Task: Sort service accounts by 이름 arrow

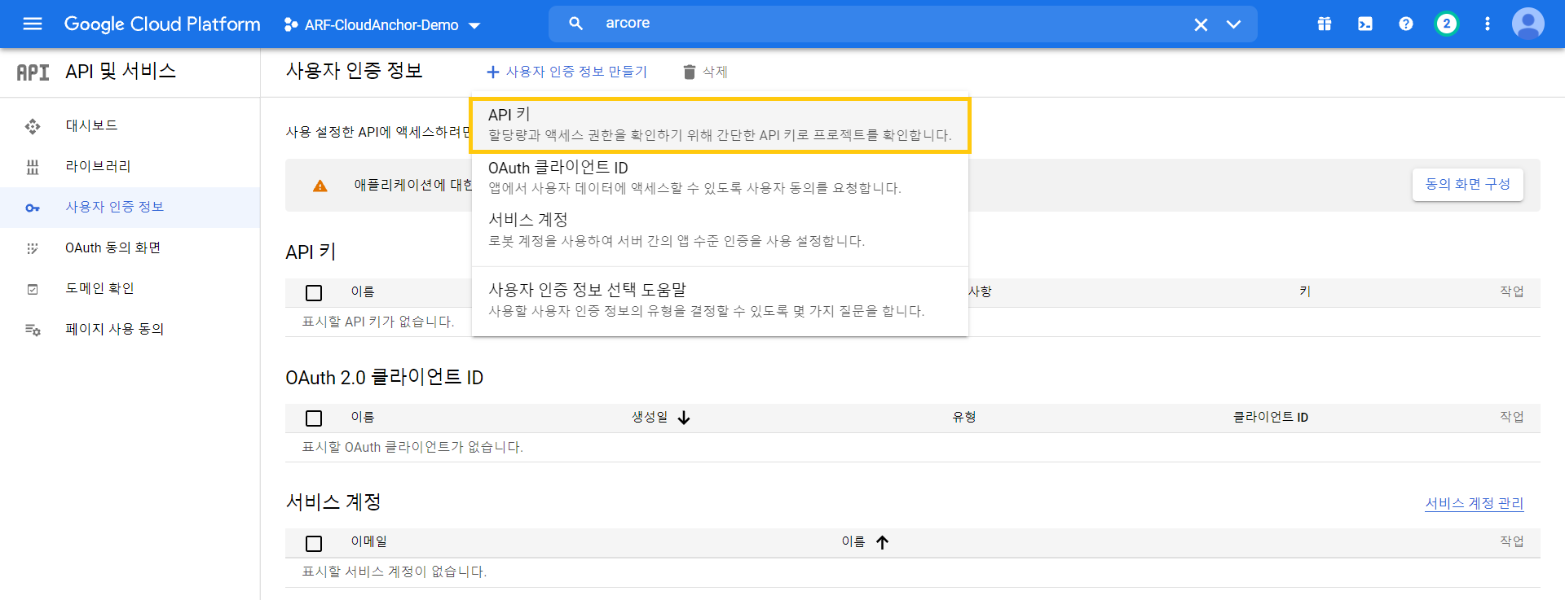Action: (883, 542)
